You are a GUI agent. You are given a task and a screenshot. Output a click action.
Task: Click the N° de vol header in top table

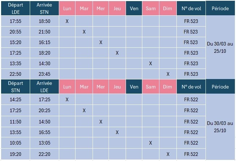point(191,8)
